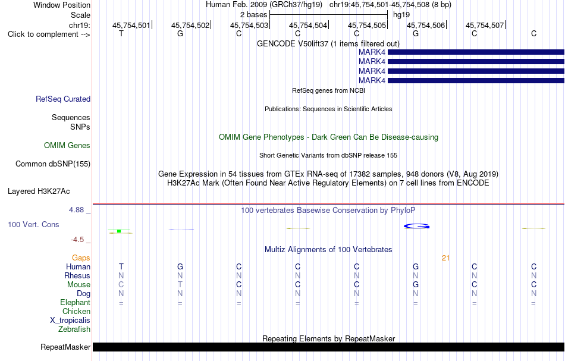Screen dimensions: 565x361
Task: Click the Chicken species label
Action: 76,311
